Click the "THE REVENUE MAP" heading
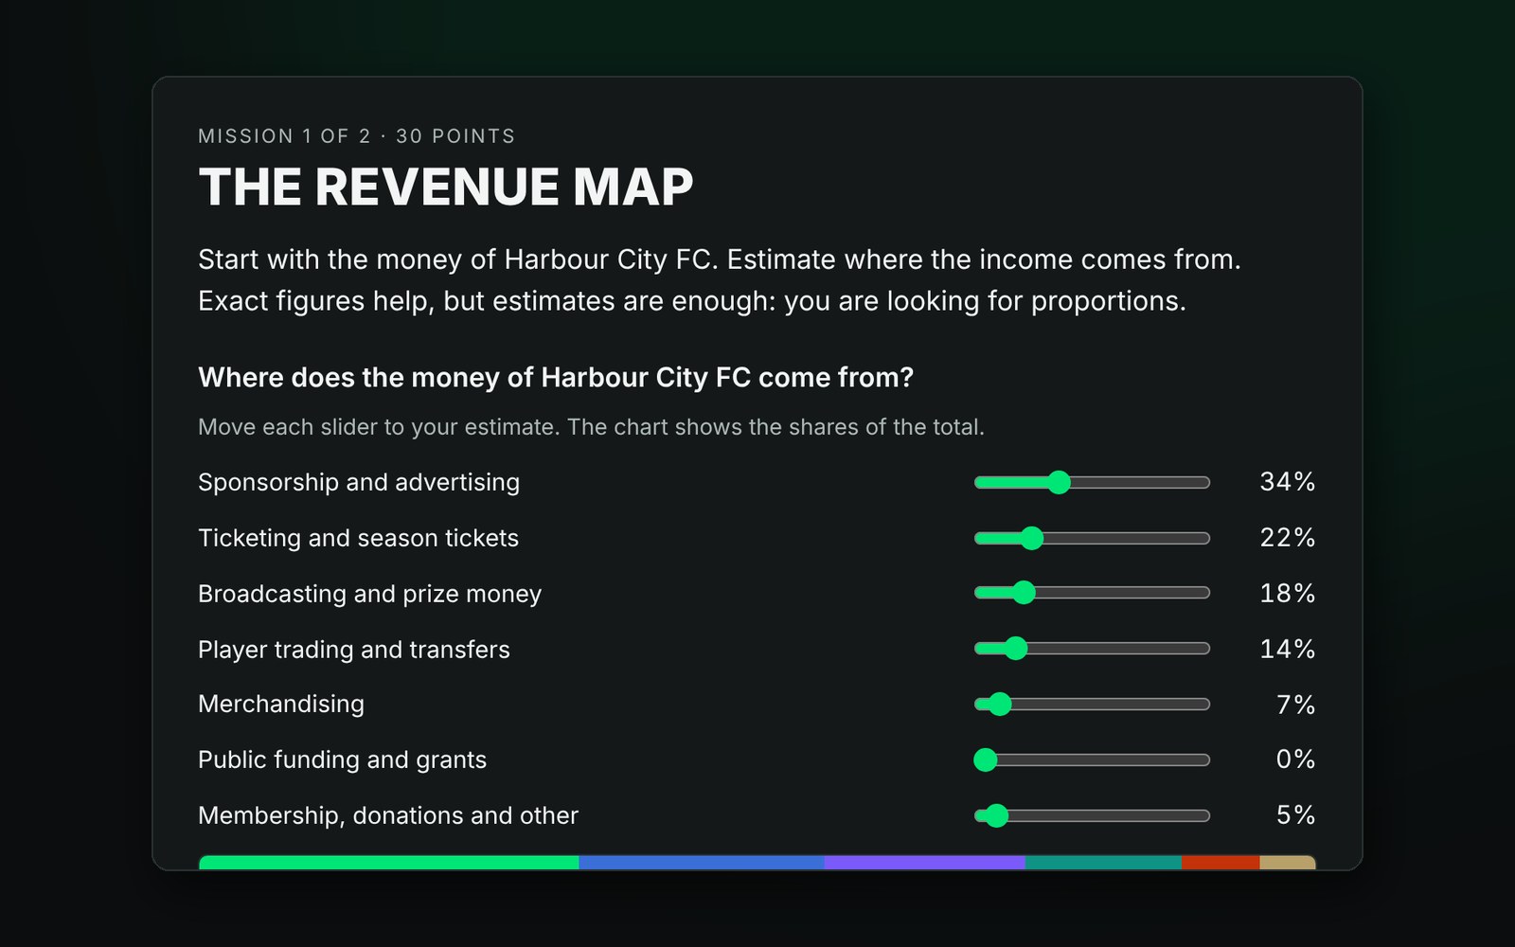Screen dimensions: 1515x947 (446, 187)
